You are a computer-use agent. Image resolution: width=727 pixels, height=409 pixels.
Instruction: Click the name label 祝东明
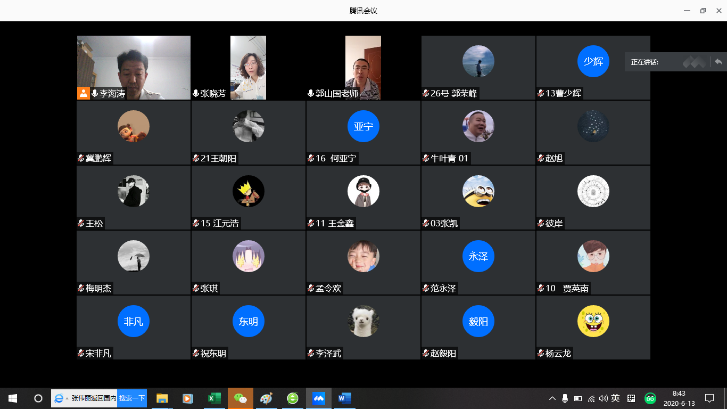(213, 353)
